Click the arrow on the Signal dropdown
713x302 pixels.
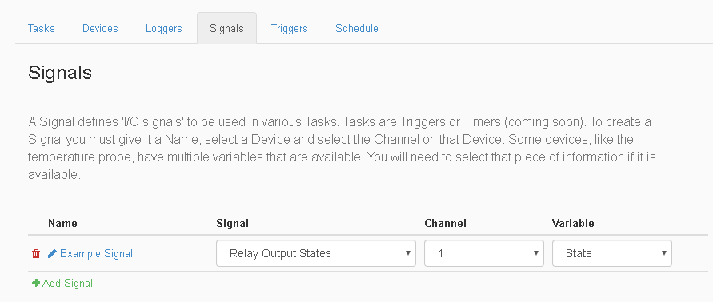click(408, 253)
